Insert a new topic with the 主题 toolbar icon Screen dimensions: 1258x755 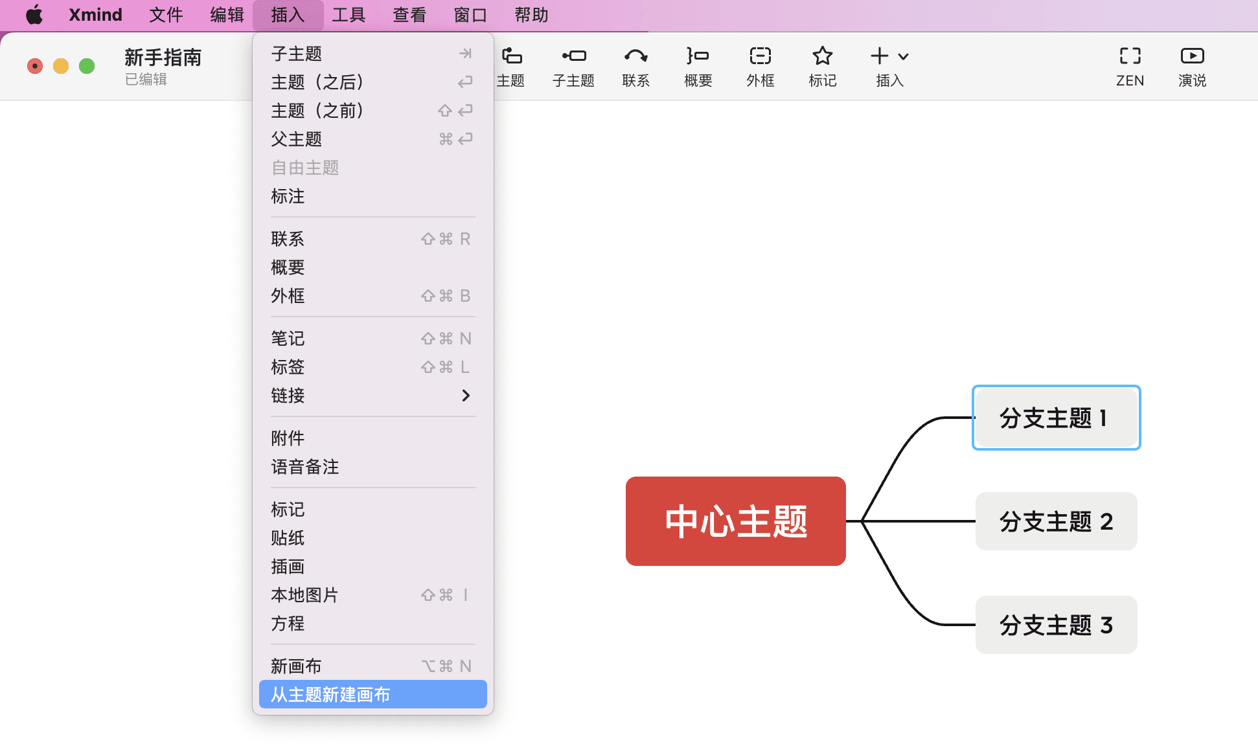click(x=511, y=65)
